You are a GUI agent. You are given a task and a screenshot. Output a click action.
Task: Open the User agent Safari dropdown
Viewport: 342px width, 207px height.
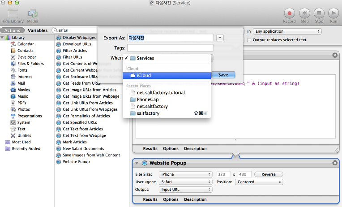click(x=186, y=182)
